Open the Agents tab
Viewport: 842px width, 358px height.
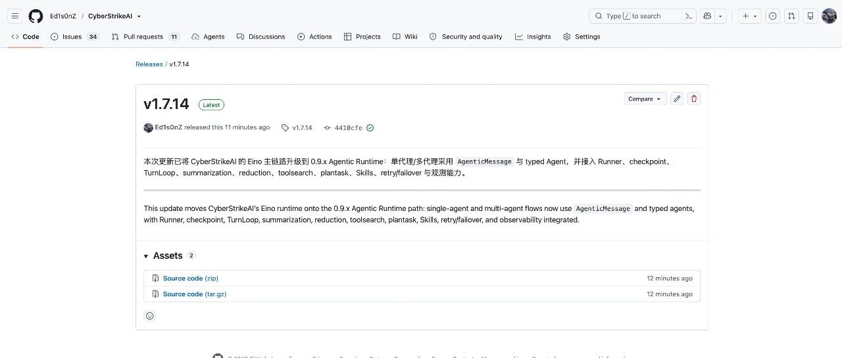pos(208,37)
